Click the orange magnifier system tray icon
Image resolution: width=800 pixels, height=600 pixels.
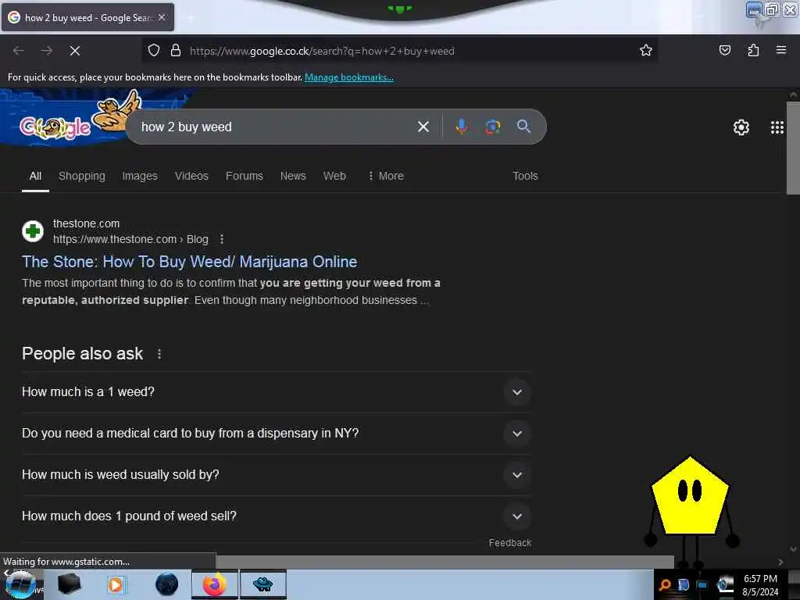point(666,585)
